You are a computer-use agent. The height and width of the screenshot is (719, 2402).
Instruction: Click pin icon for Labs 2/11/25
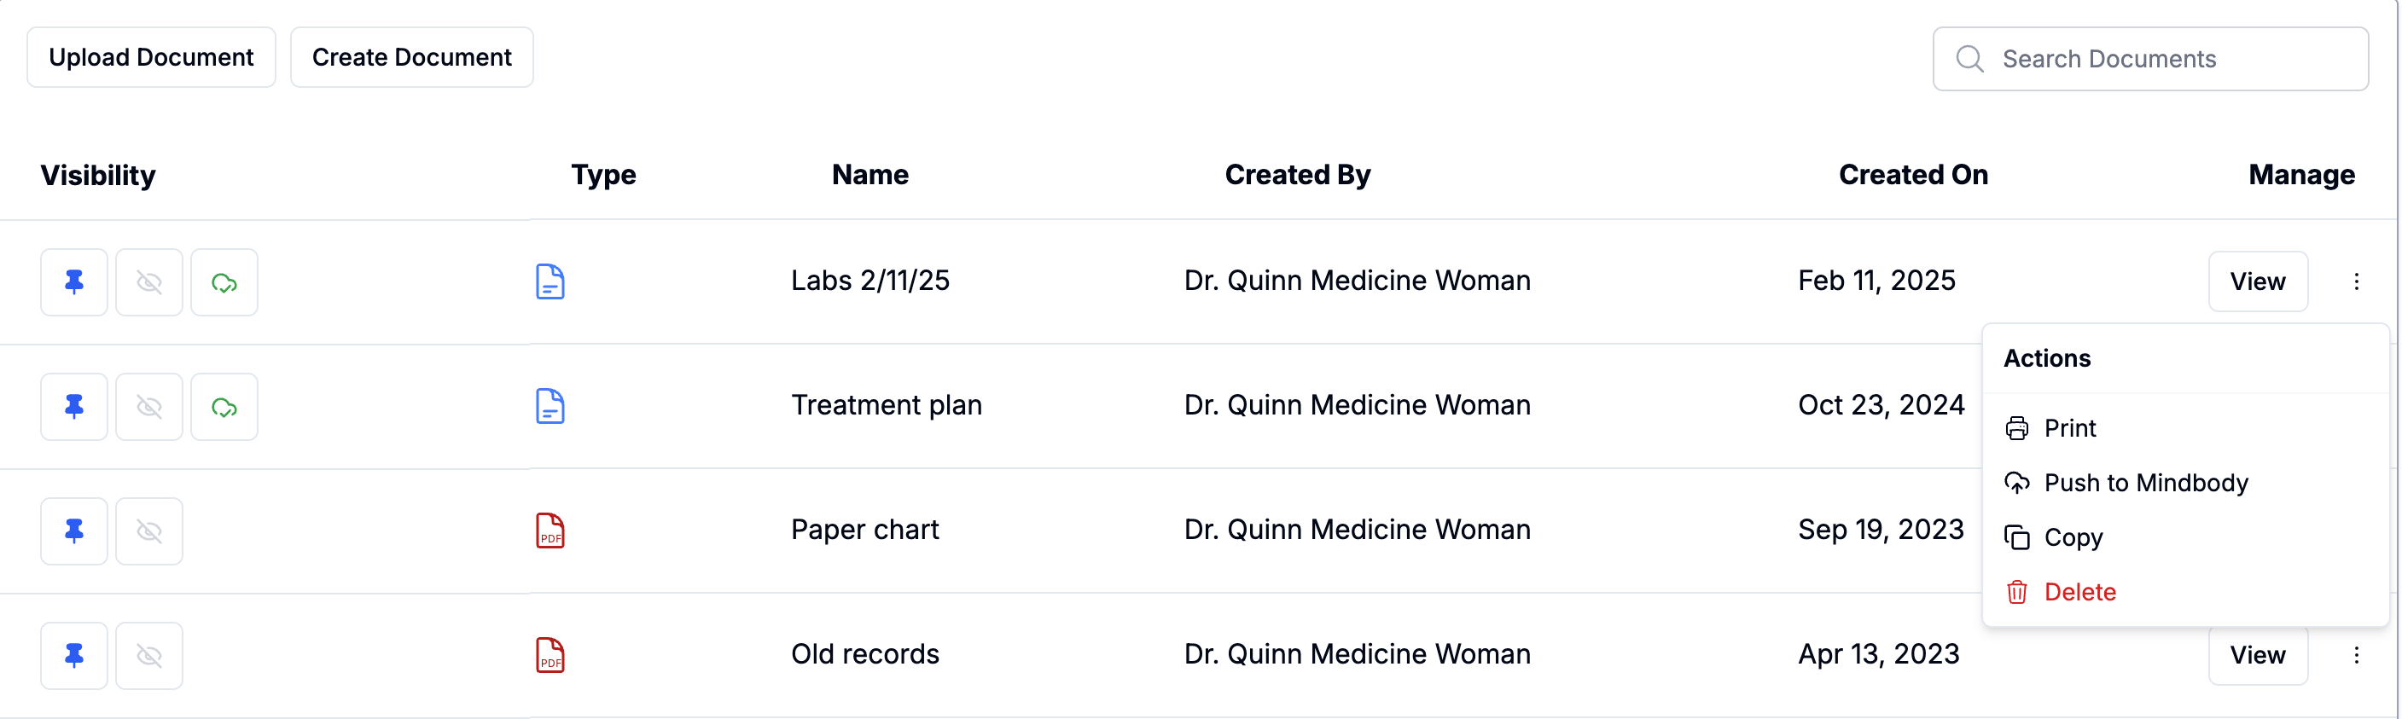point(73,281)
